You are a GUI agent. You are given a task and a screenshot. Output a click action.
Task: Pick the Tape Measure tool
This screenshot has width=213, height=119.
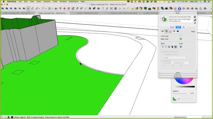[77, 8]
